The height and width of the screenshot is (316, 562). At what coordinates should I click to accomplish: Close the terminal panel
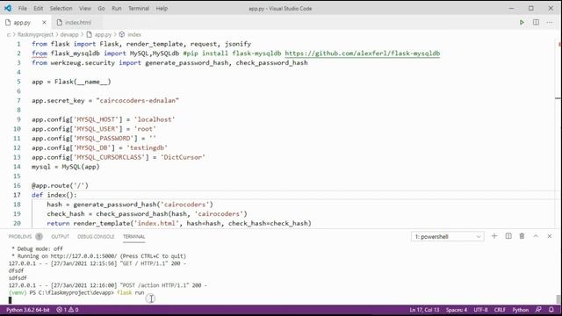pyautogui.click(x=550, y=236)
